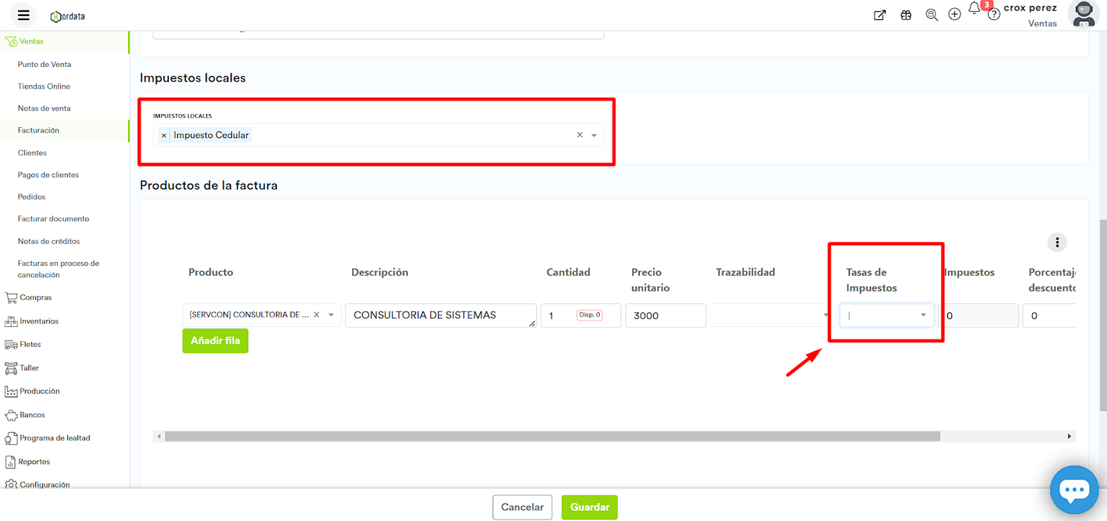Open the three-dot table options menu
Image resolution: width=1107 pixels, height=521 pixels.
1056,243
